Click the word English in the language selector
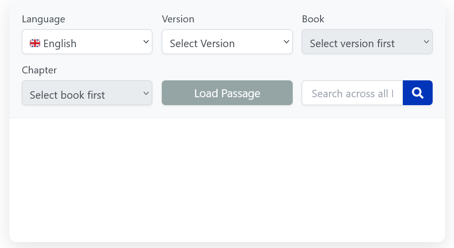The height and width of the screenshot is (248, 454). tap(60, 44)
